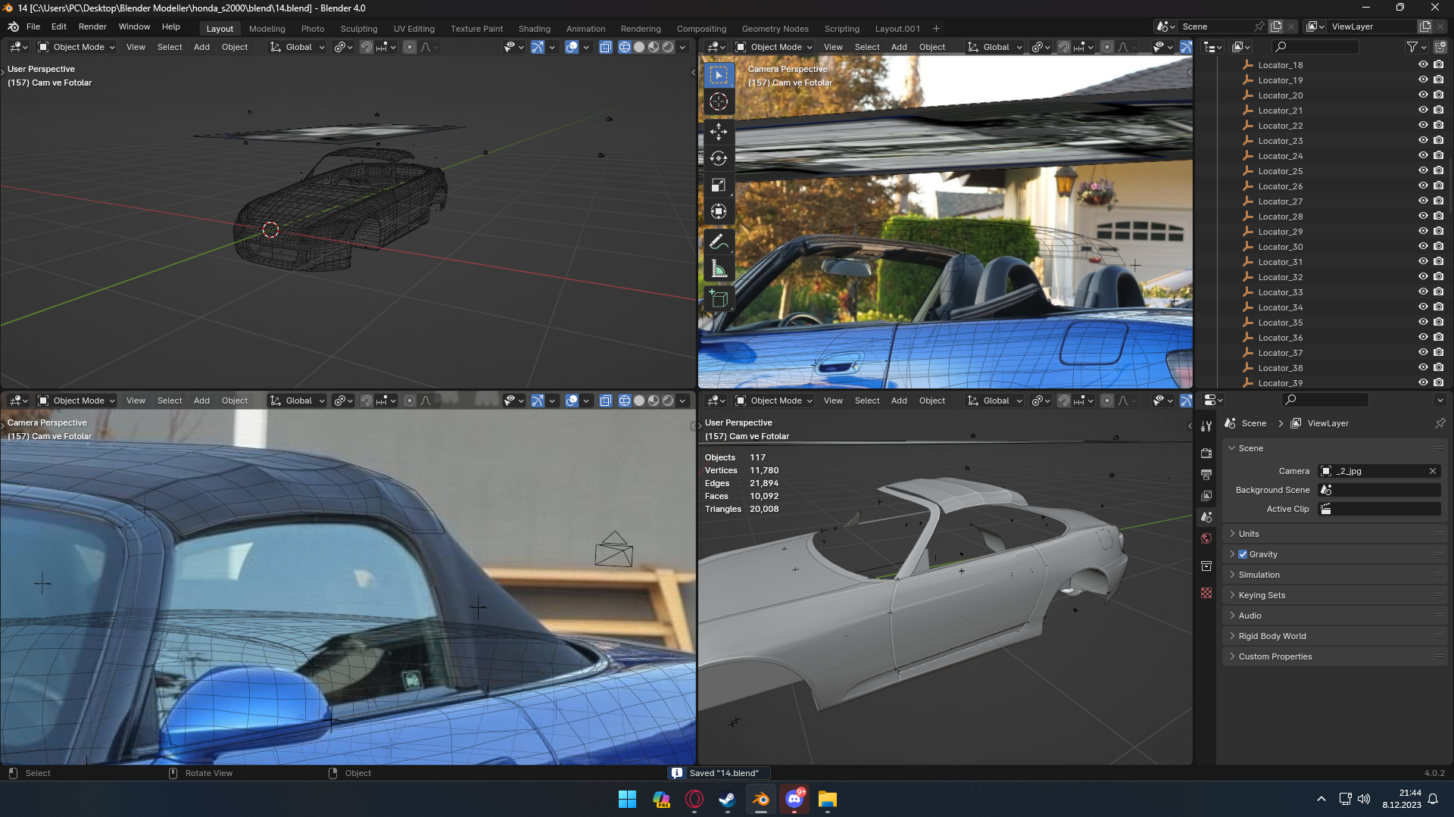
Task: Open Blender from the Windows taskbar
Action: [760, 800]
